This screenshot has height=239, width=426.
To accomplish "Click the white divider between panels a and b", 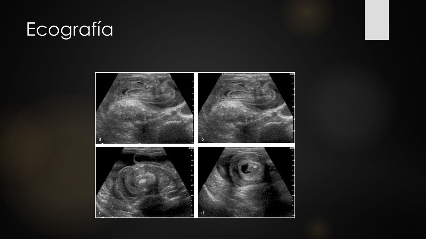I will pos(196,108).
